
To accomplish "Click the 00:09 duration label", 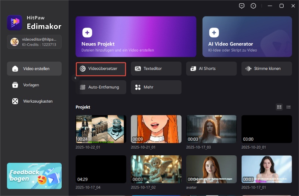I will [138, 139].
